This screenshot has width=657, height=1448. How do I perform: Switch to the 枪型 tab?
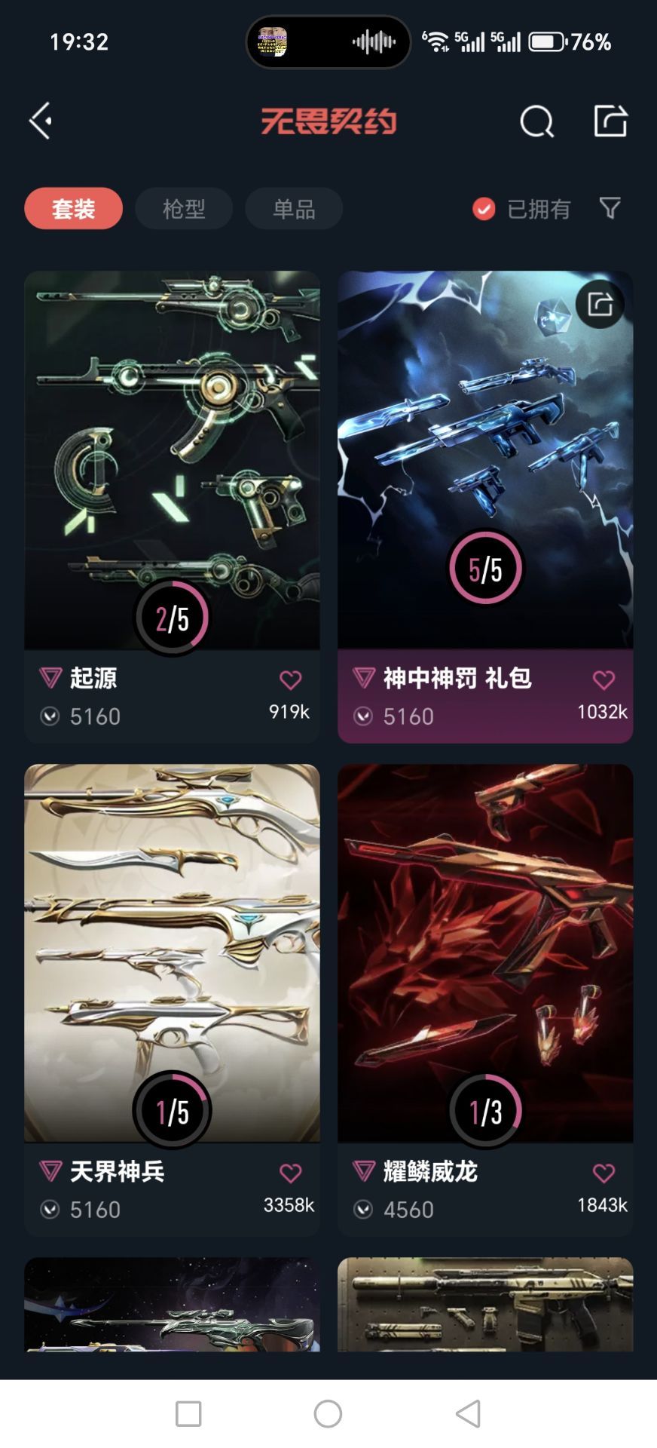click(x=184, y=208)
